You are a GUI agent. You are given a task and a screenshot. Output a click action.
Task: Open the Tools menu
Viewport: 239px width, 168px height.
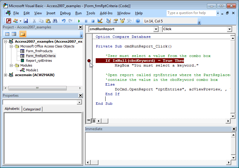point(91,13)
